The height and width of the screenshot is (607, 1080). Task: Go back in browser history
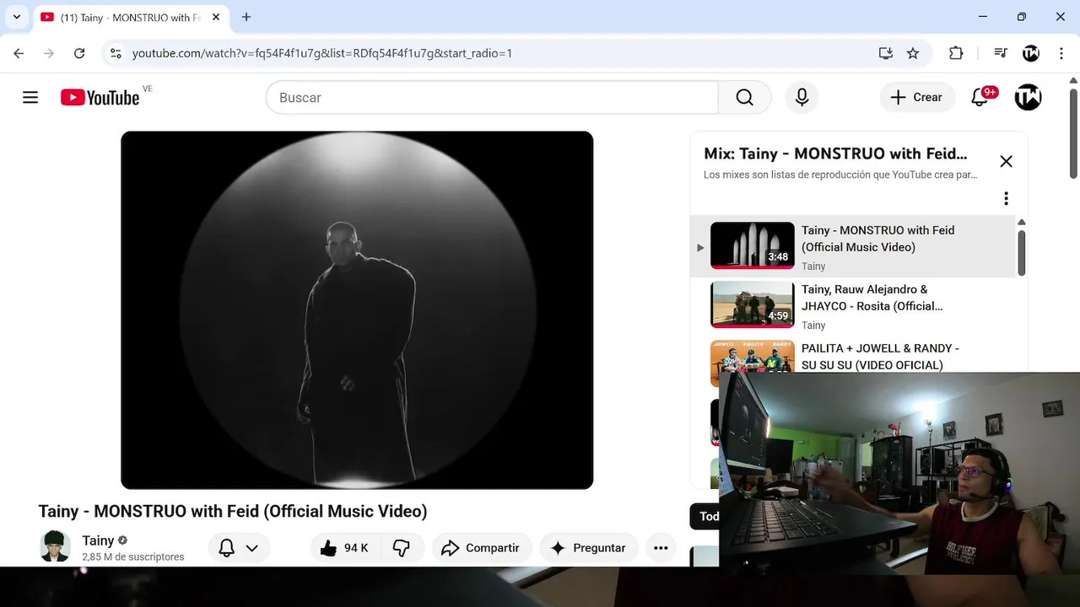pyautogui.click(x=19, y=53)
